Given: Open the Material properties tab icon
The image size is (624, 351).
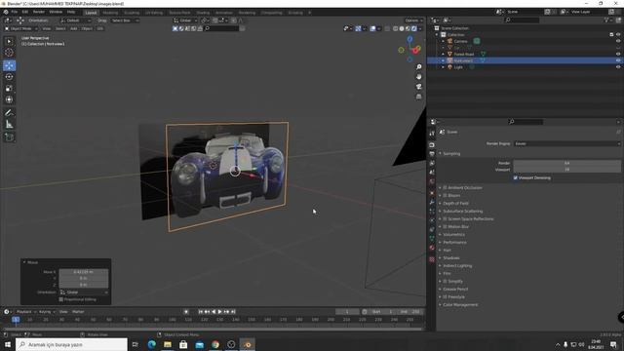Looking at the screenshot, I should click(x=432, y=248).
